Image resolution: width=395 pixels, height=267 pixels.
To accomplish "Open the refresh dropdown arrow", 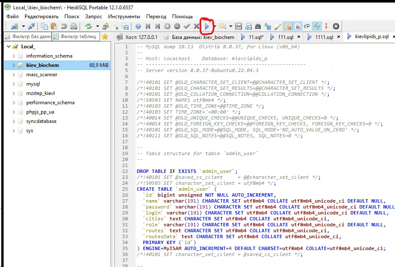I will click(x=97, y=26).
